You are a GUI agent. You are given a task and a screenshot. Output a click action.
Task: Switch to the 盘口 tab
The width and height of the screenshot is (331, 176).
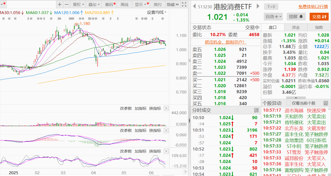click(272, 27)
